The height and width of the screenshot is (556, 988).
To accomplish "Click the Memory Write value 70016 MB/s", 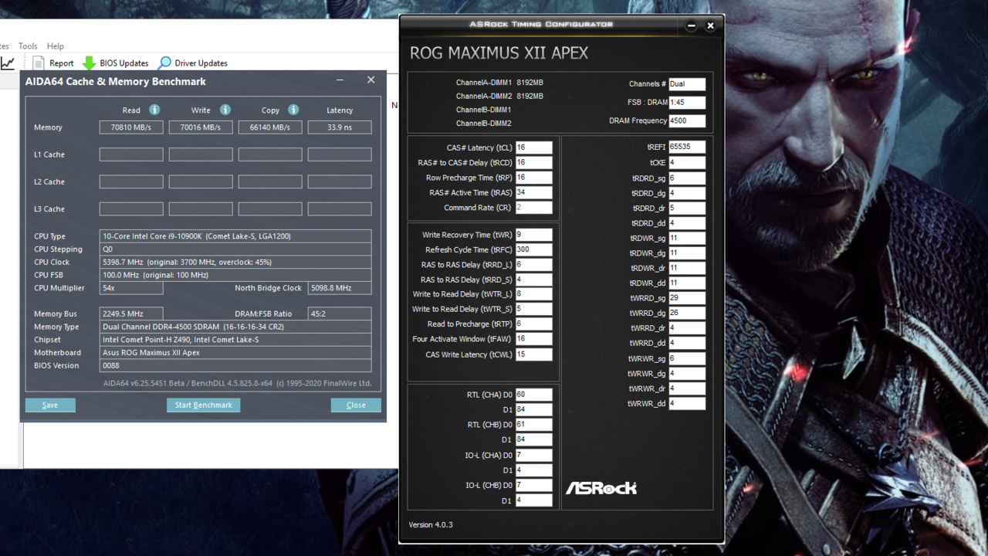I will coord(201,127).
